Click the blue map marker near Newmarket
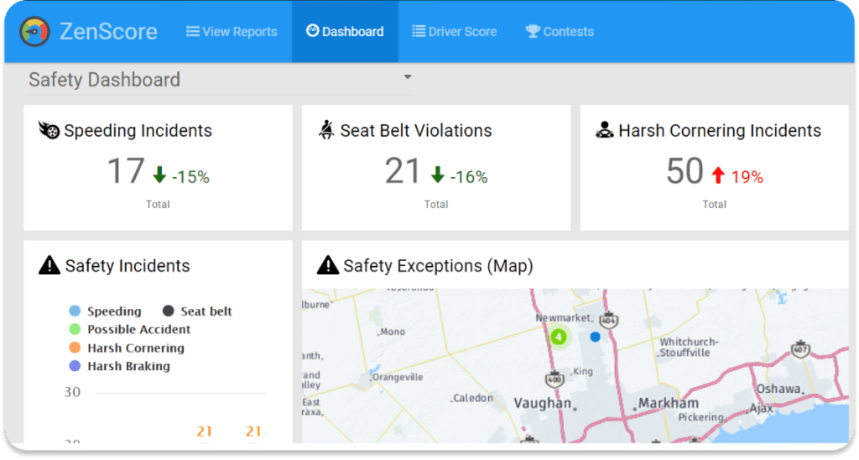Image resolution: width=859 pixels, height=460 pixels. (596, 337)
